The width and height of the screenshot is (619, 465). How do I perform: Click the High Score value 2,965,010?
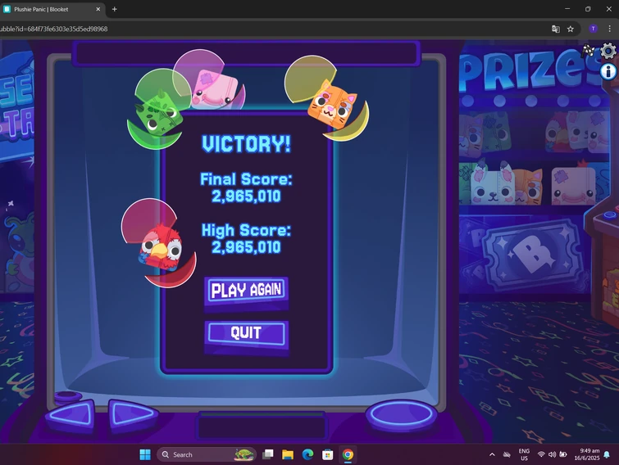click(x=246, y=247)
